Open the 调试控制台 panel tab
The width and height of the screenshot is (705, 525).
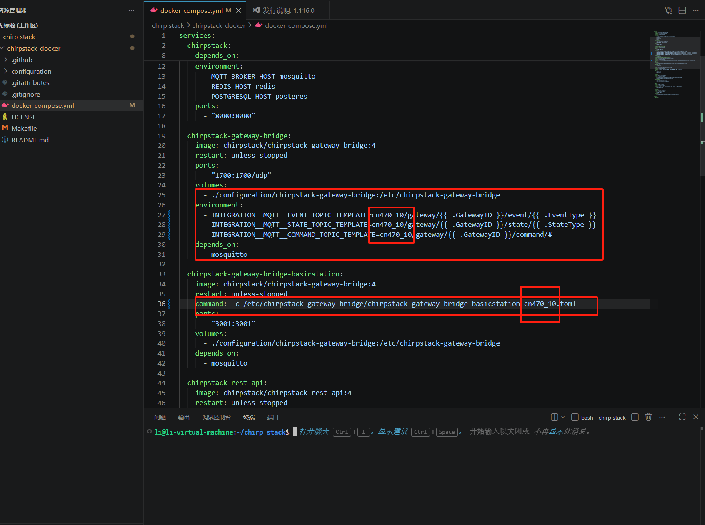[x=216, y=417]
